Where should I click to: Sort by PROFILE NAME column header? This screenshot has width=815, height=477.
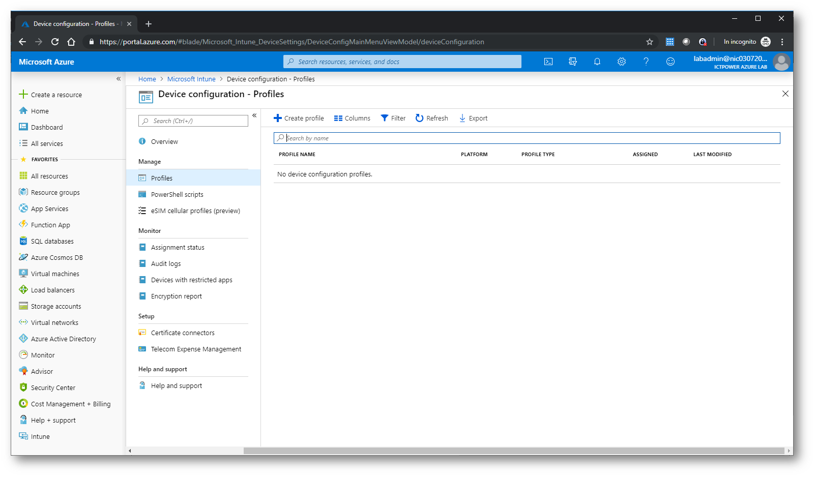tap(297, 154)
